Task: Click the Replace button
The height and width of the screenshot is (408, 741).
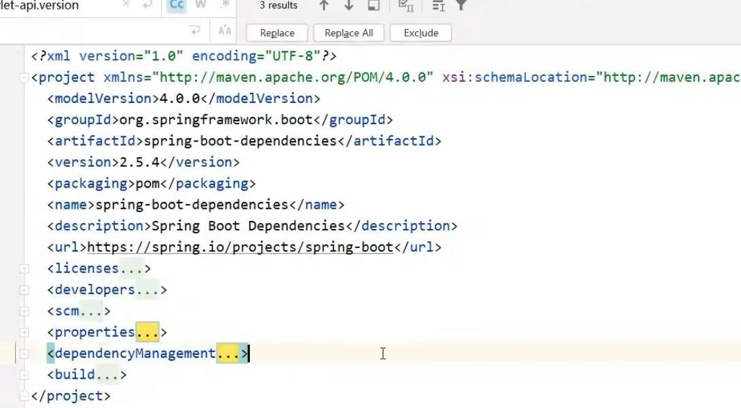Action: [x=277, y=33]
